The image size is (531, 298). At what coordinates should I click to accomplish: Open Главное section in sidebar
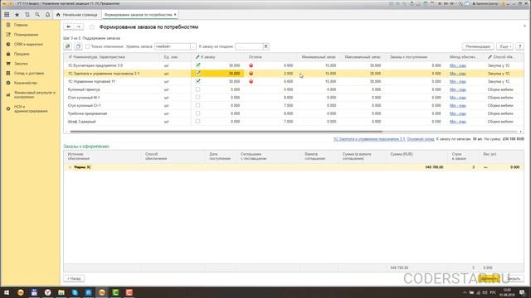[x=21, y=25]
